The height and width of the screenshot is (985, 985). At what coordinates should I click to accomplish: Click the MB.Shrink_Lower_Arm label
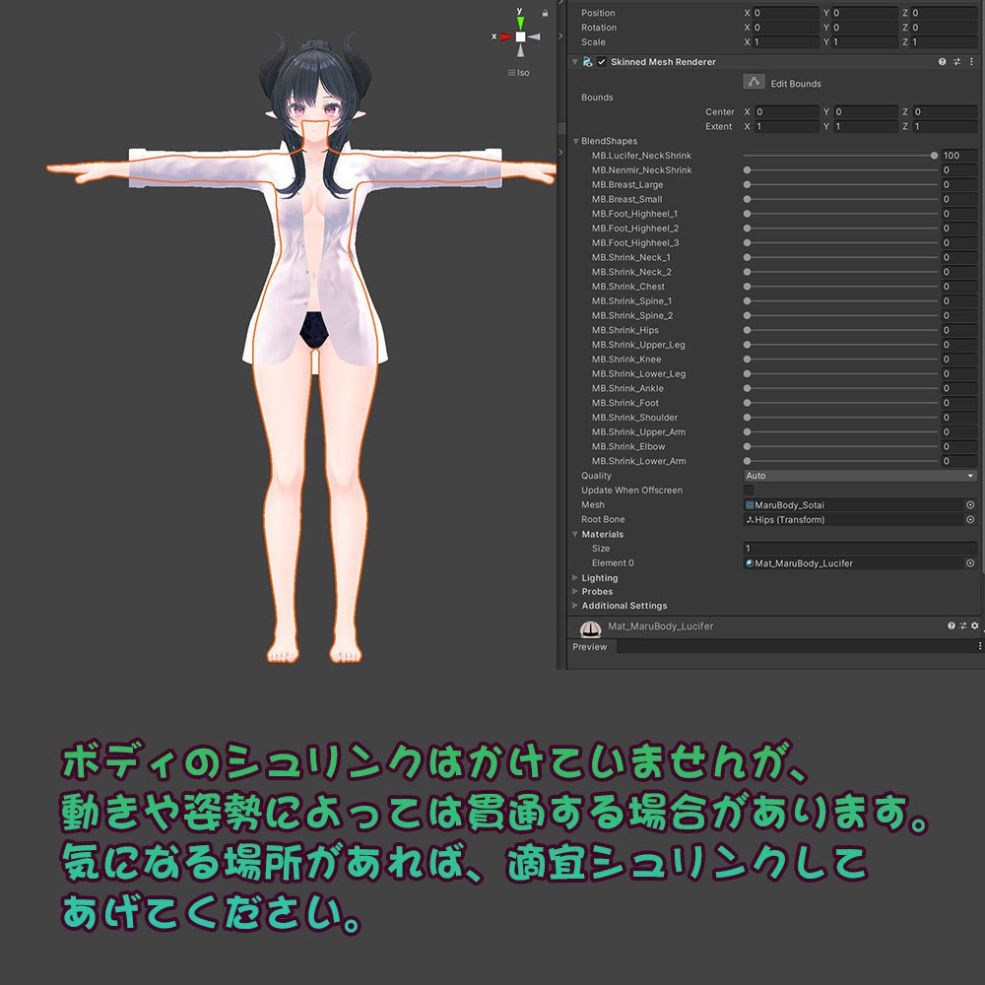click(638, 461)
